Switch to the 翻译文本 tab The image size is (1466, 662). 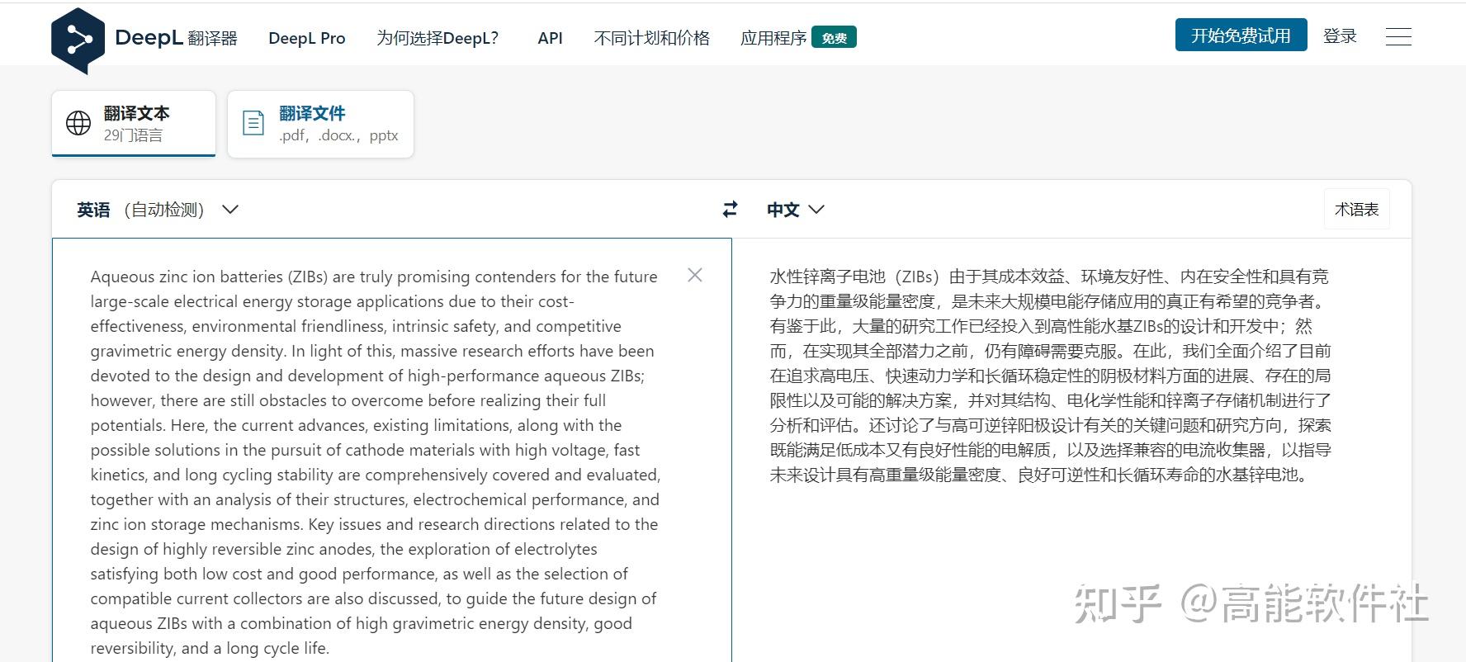[134, 123]
